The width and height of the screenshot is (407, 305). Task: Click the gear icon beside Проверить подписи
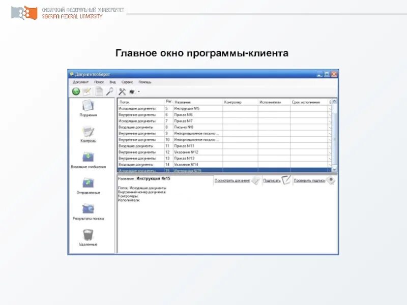coord(331,180)
